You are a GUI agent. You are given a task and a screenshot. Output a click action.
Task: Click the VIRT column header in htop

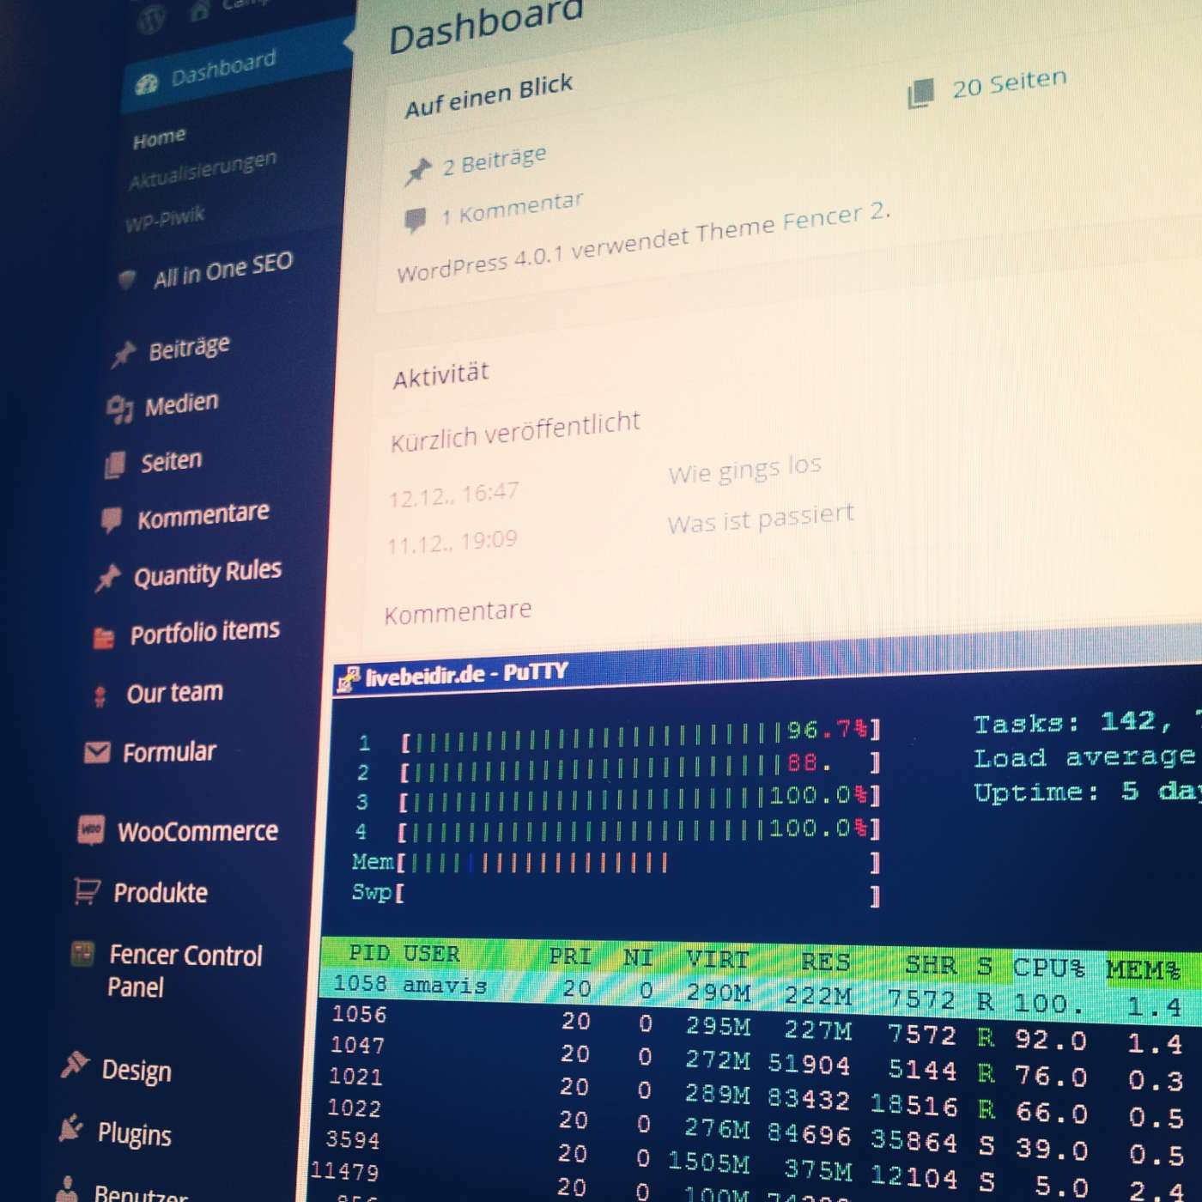[x=718, y=959]
